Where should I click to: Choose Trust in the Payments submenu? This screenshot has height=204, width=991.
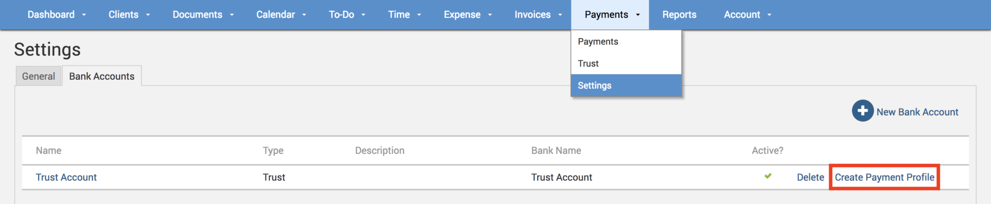pyautogui.click(x=588, y=63)
